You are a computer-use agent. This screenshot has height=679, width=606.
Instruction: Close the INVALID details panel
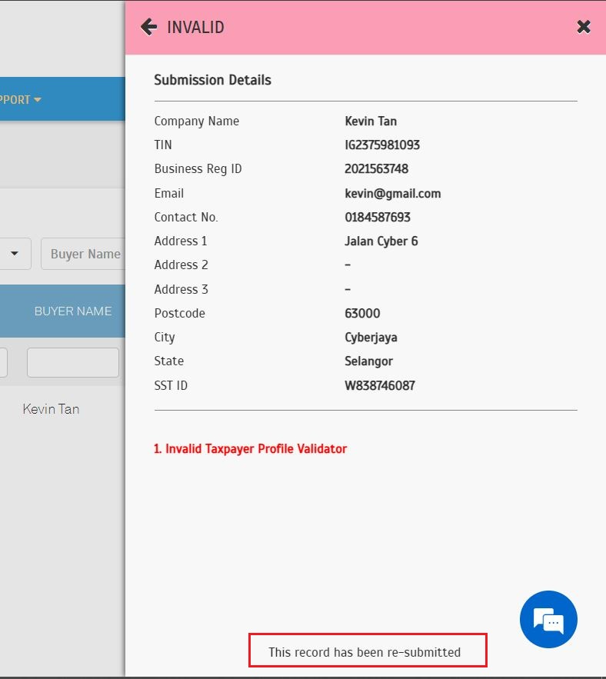(x=584, y=27)
